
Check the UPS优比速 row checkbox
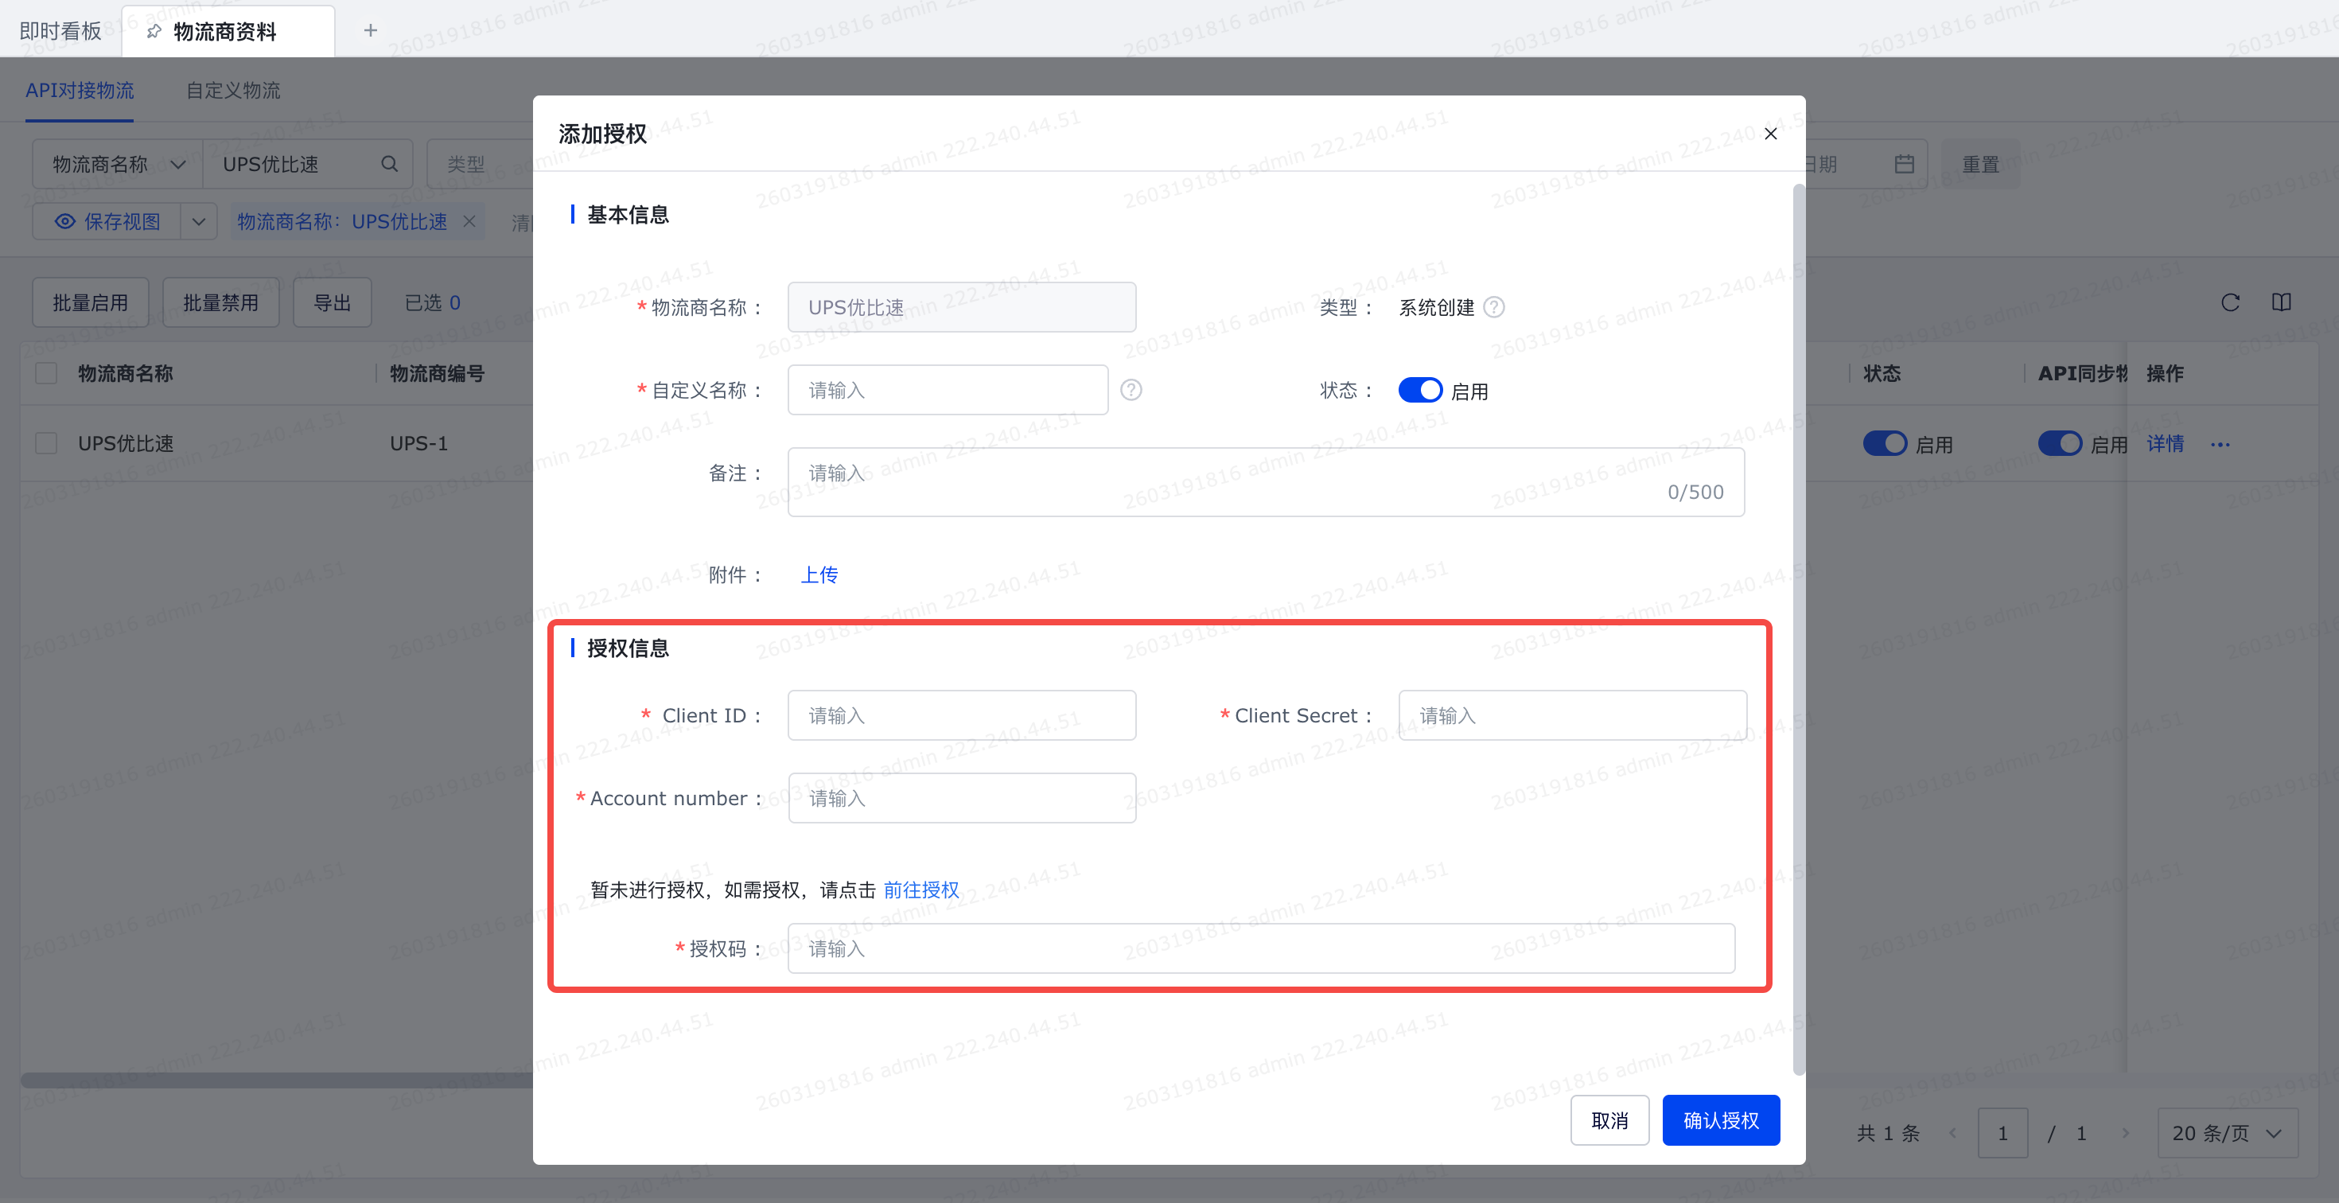coord(46,444)
